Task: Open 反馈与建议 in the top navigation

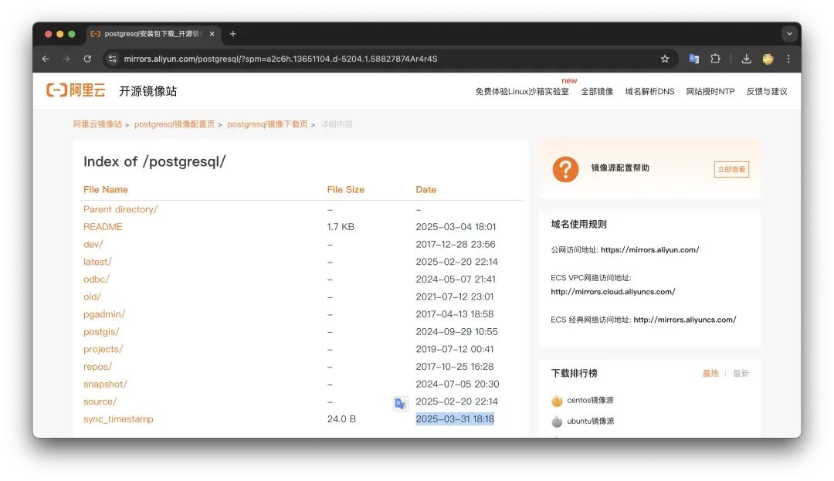Action: pos(767,91)
